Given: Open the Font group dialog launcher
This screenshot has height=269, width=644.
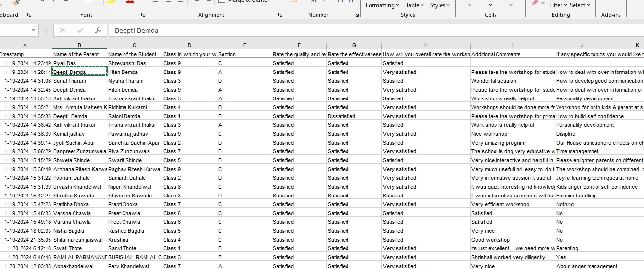Looking at the screenshot, I should click(x=143, y=15).
